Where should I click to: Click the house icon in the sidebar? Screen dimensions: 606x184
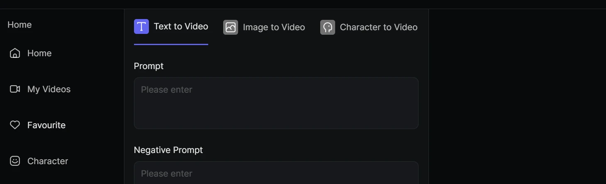tap(15, 53)
